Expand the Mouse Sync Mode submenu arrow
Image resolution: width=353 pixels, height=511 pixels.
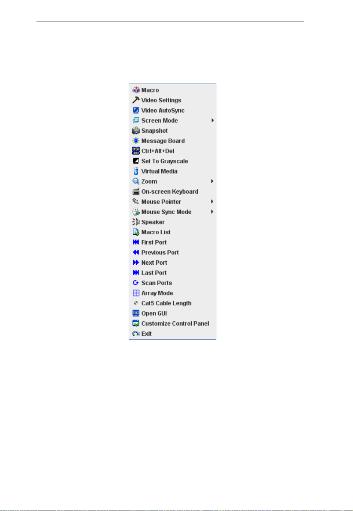(212, 212)
